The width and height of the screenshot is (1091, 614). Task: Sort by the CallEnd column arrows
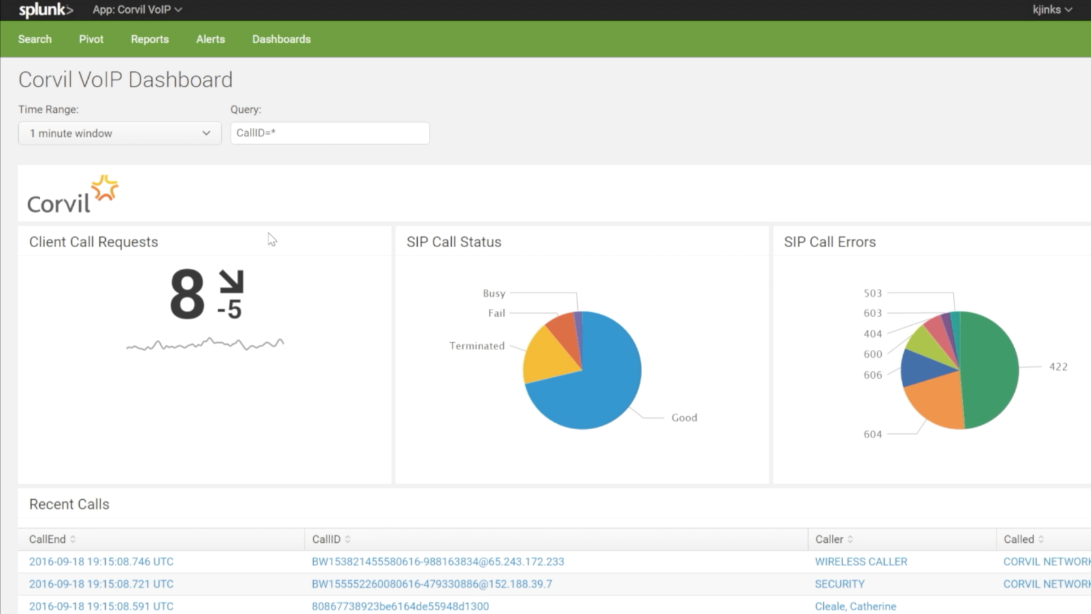[x=73, y=539]
